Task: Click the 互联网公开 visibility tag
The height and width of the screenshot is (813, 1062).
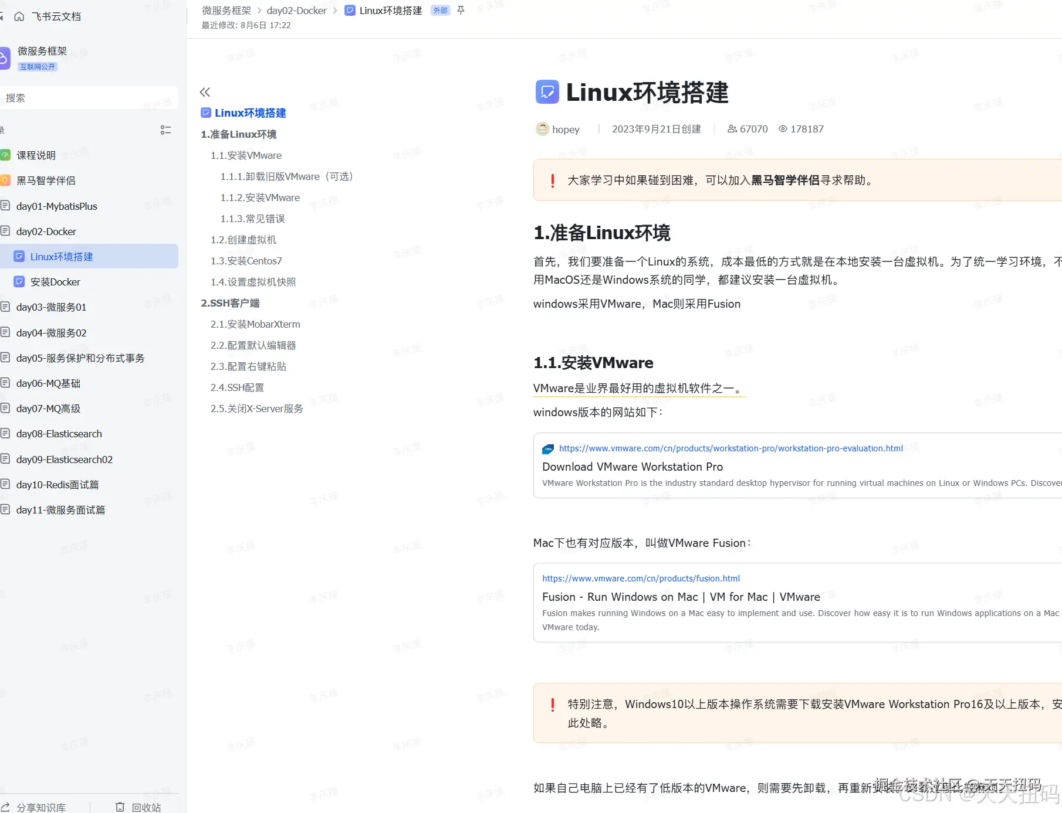Action: (x=38, y=67)
